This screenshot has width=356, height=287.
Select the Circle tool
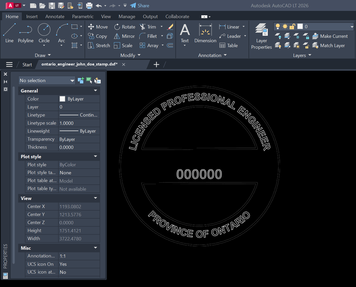44,33
